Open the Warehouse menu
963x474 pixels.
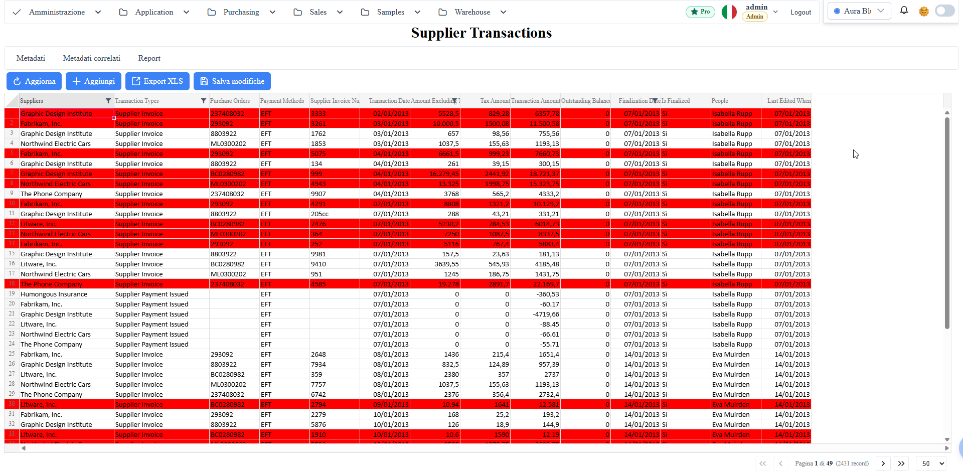472,12
